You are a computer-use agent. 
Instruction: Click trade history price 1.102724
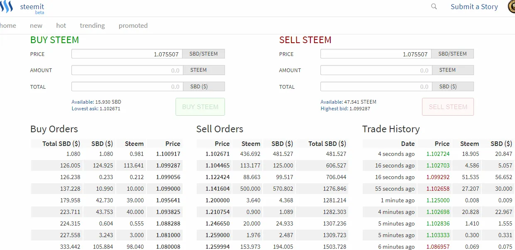point(438,154)
